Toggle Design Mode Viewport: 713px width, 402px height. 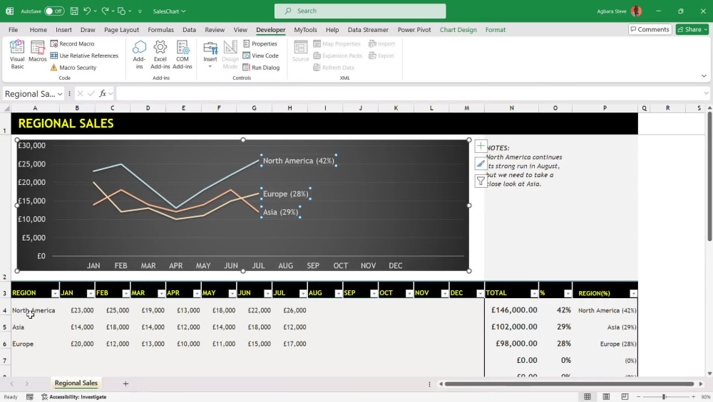tap(230, 55)
